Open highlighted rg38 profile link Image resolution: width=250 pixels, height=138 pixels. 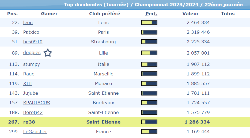29,122
